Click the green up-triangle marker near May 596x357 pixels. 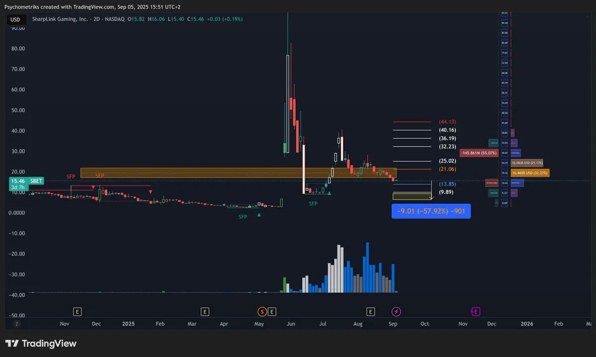tap(259, 215)
